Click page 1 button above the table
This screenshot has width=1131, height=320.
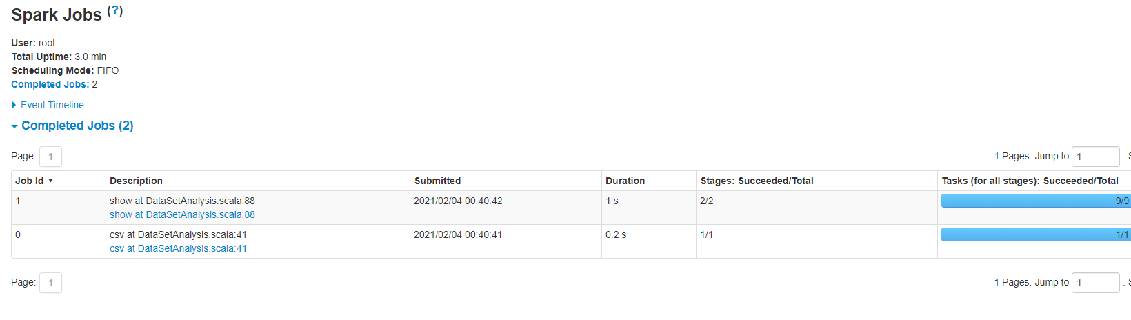coord(50,157)
